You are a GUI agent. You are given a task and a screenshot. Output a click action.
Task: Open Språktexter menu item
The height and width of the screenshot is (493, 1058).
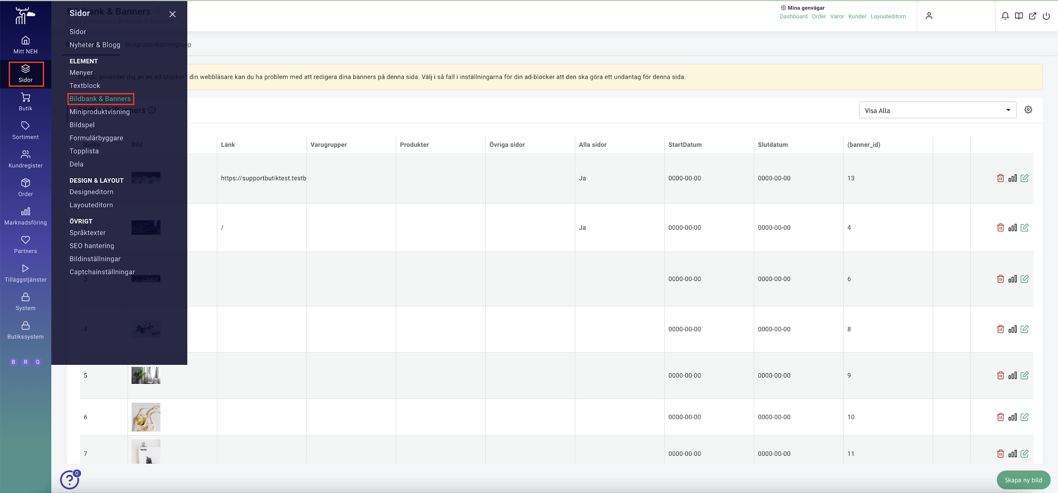(88, 233)
